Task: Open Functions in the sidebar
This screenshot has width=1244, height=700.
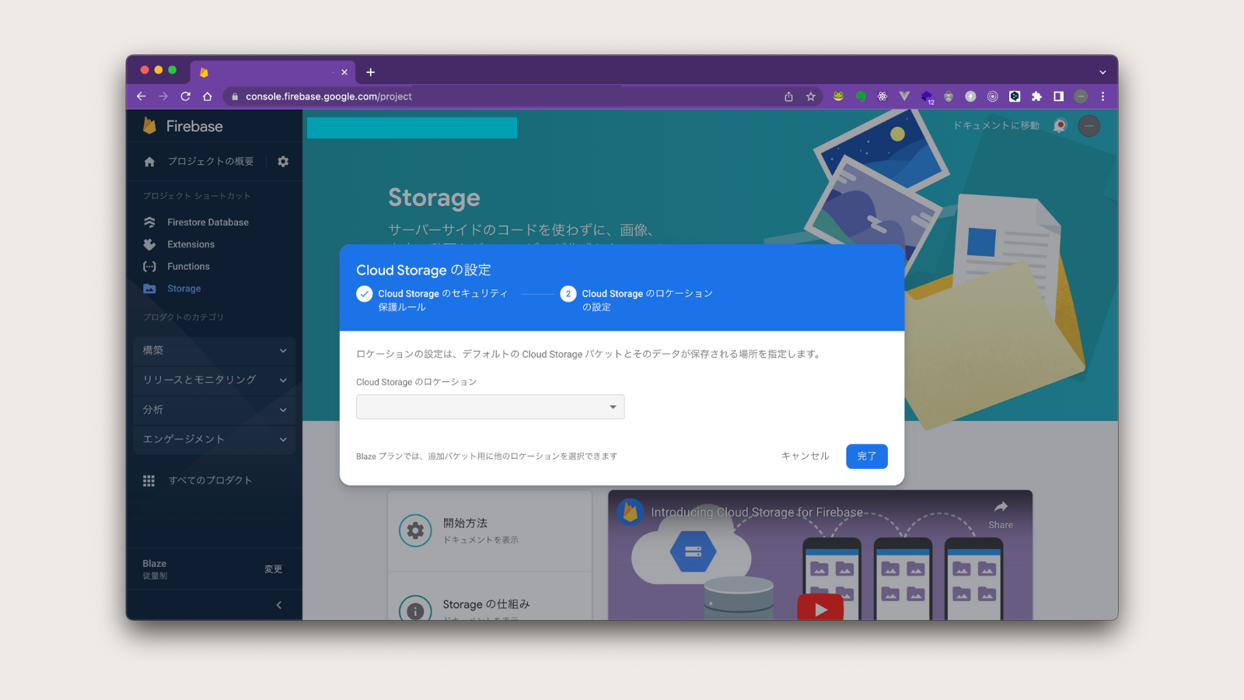Action: click(188, 267)
